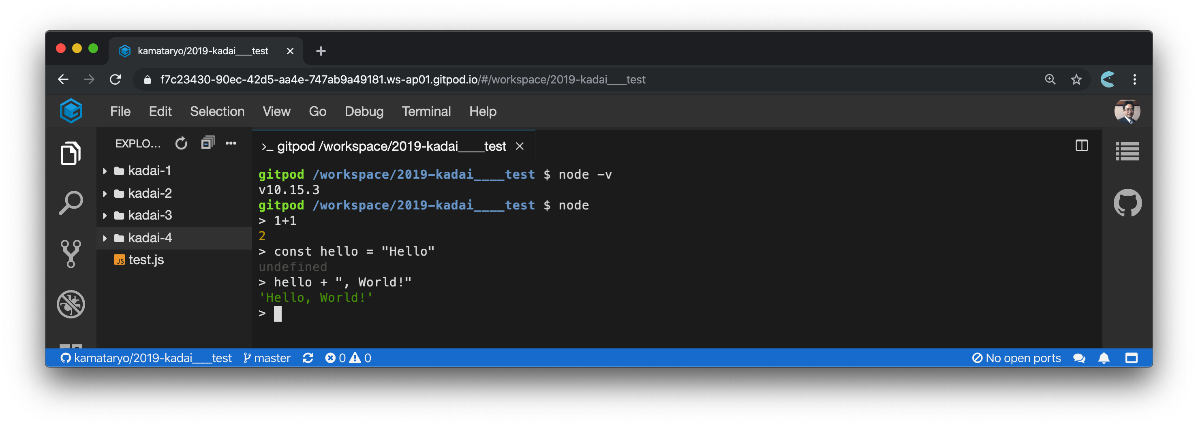Toggle bottom panel icon in status bar
Screen dimensions: 1198x427
click(1131, 358)
